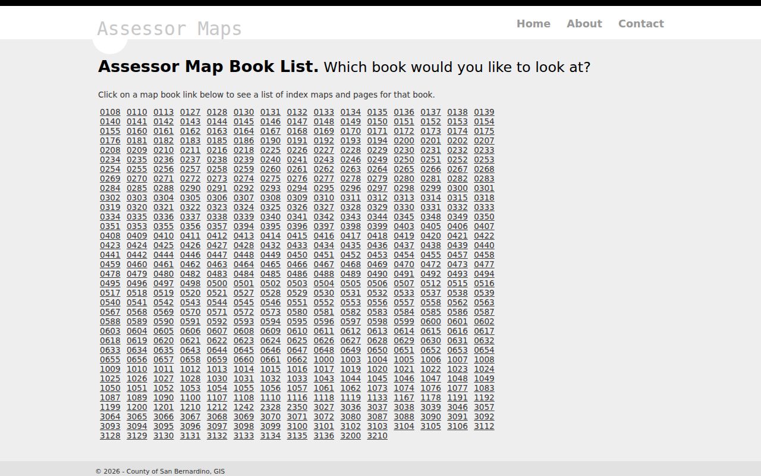Open the Contact page link
This screenshot has height=476, width=761.
pos(641,24)
